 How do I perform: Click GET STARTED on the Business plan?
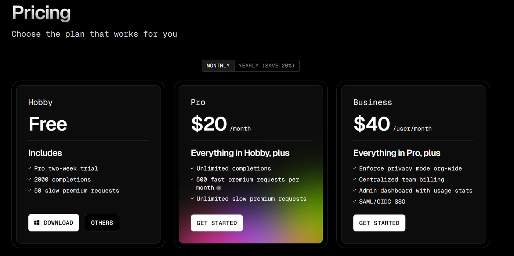(x=379, y=223)
